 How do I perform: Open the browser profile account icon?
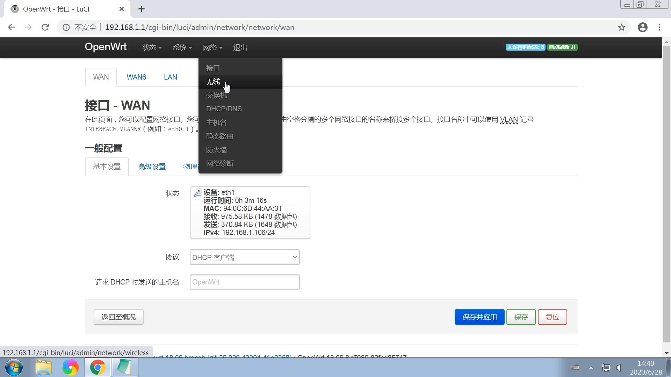643,27
